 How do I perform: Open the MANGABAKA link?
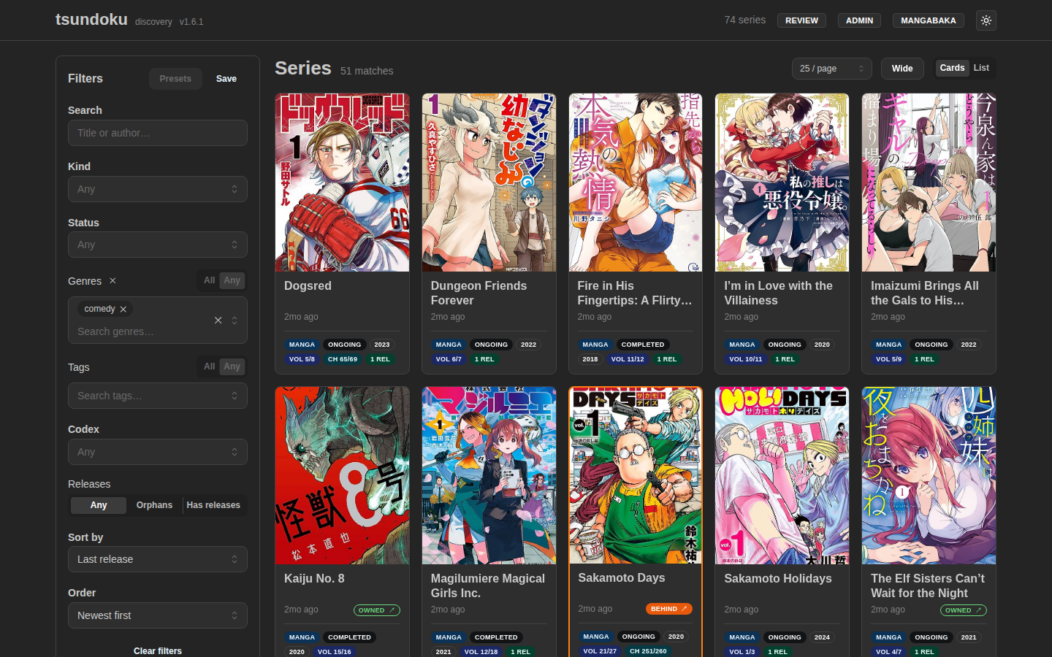click(x=928, y=20)
